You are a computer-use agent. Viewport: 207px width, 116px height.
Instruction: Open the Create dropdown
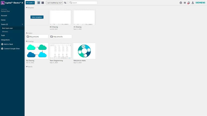[30, 3]
